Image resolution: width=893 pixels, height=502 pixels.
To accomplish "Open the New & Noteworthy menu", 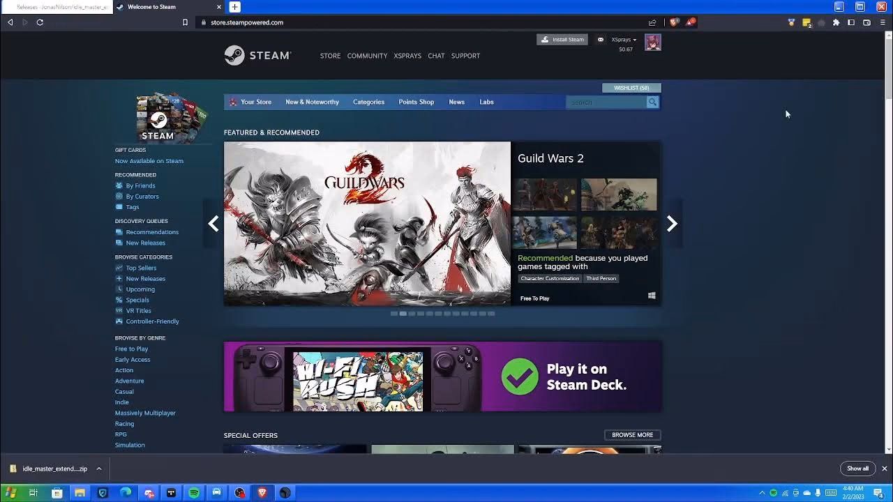I will point(312,102).
